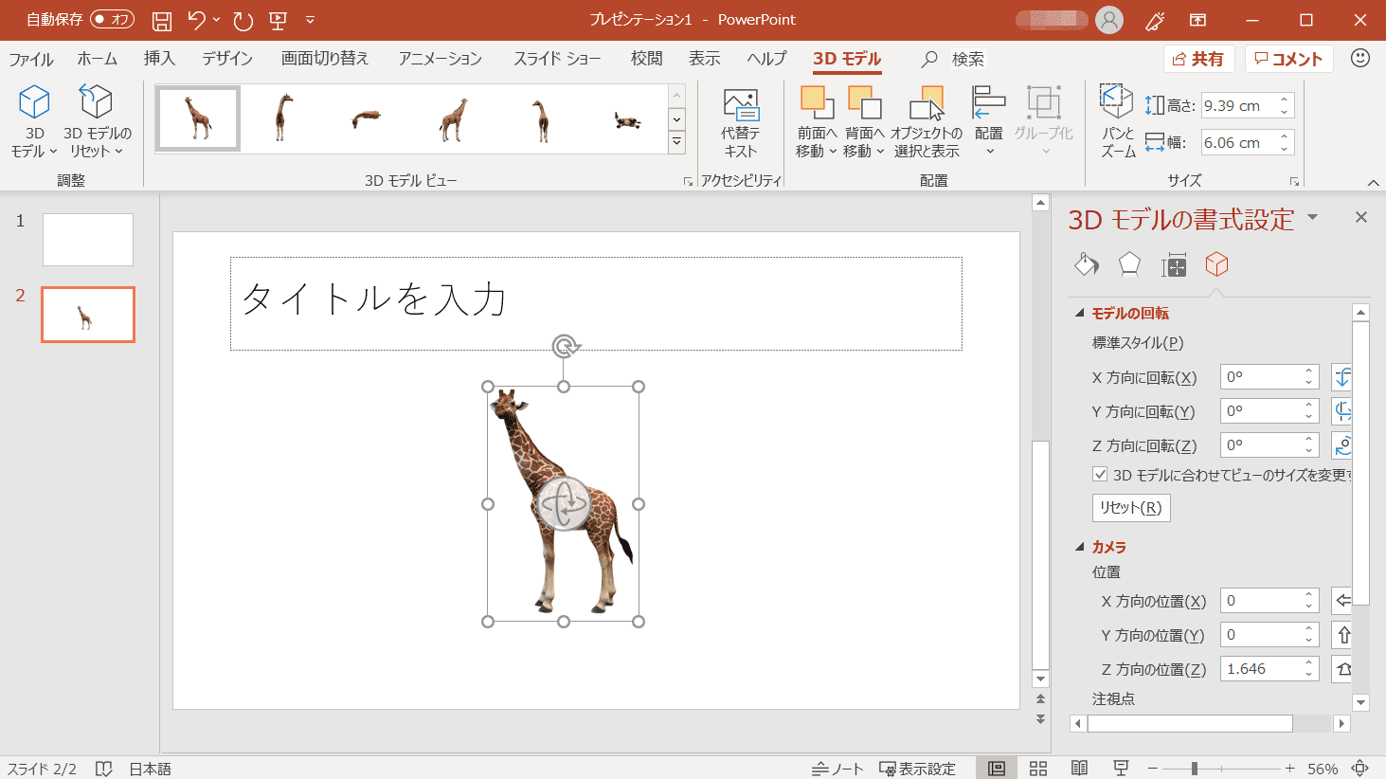The height and width of the screenshot is (779, 1386).
Task: Open the デザイン tab
Action: click(227, 59)
